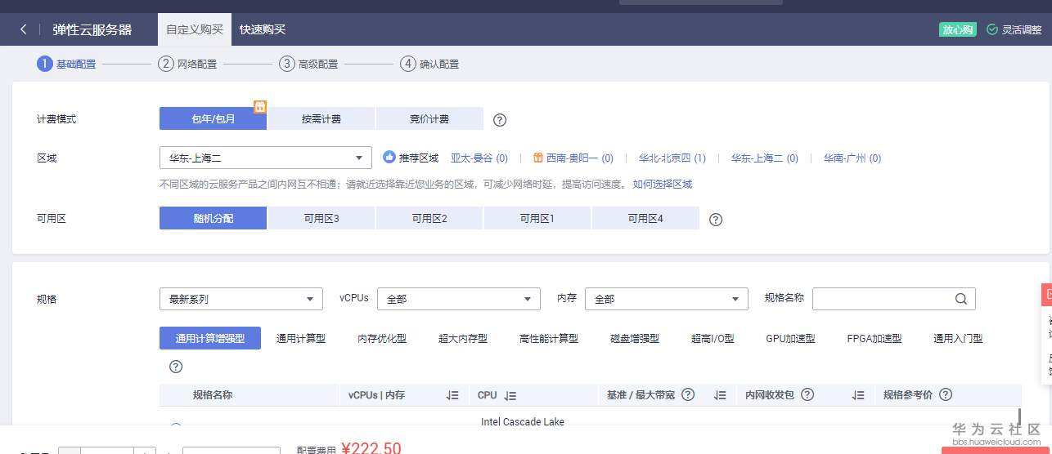Click the thumbs-up 推荐区域 icon
The width and height of the screenshot is (1052, 454).
[x=389, y=158]
